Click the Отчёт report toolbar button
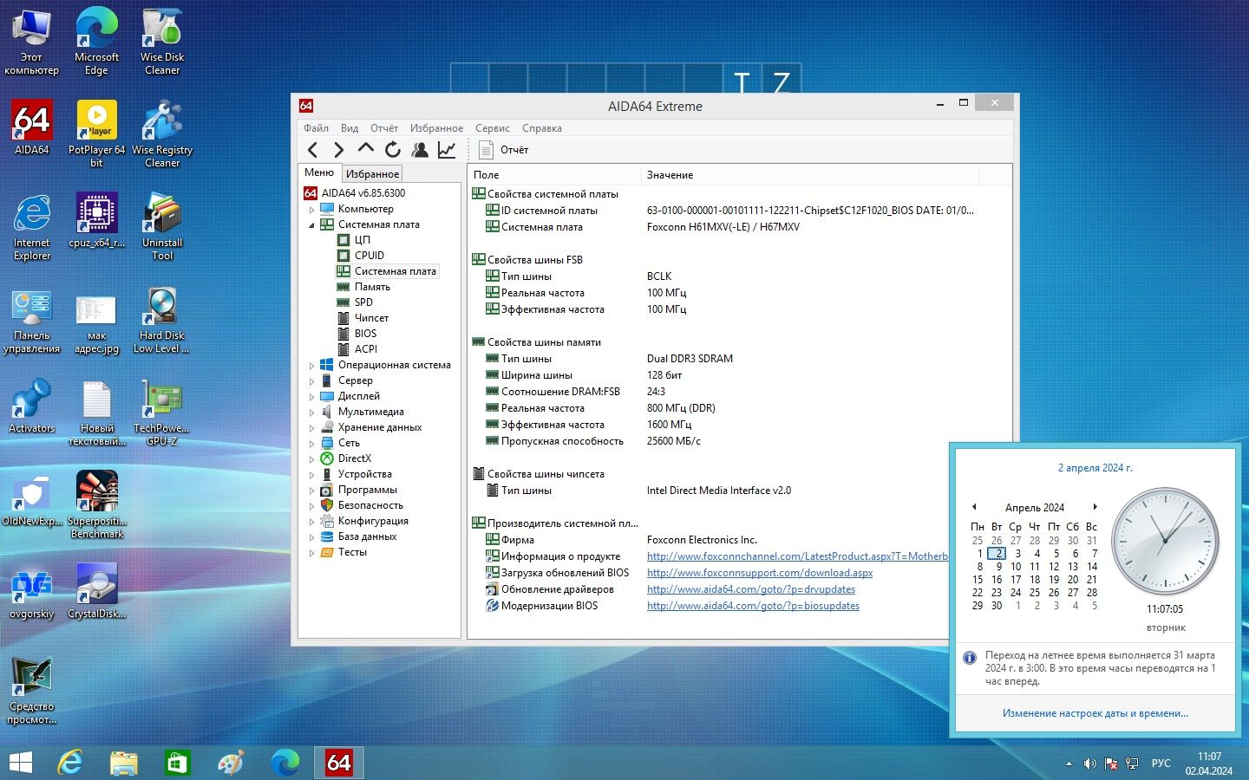 (503, 150)
